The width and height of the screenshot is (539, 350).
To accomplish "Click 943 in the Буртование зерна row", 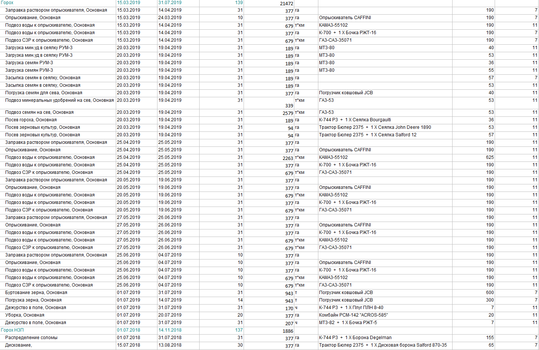I will click(289, 293).
